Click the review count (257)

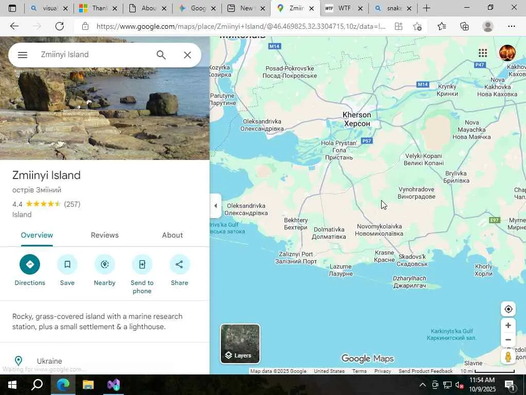tap(72, 204)
